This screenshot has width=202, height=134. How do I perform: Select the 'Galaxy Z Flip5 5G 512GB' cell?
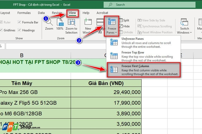tap(35, 103)
